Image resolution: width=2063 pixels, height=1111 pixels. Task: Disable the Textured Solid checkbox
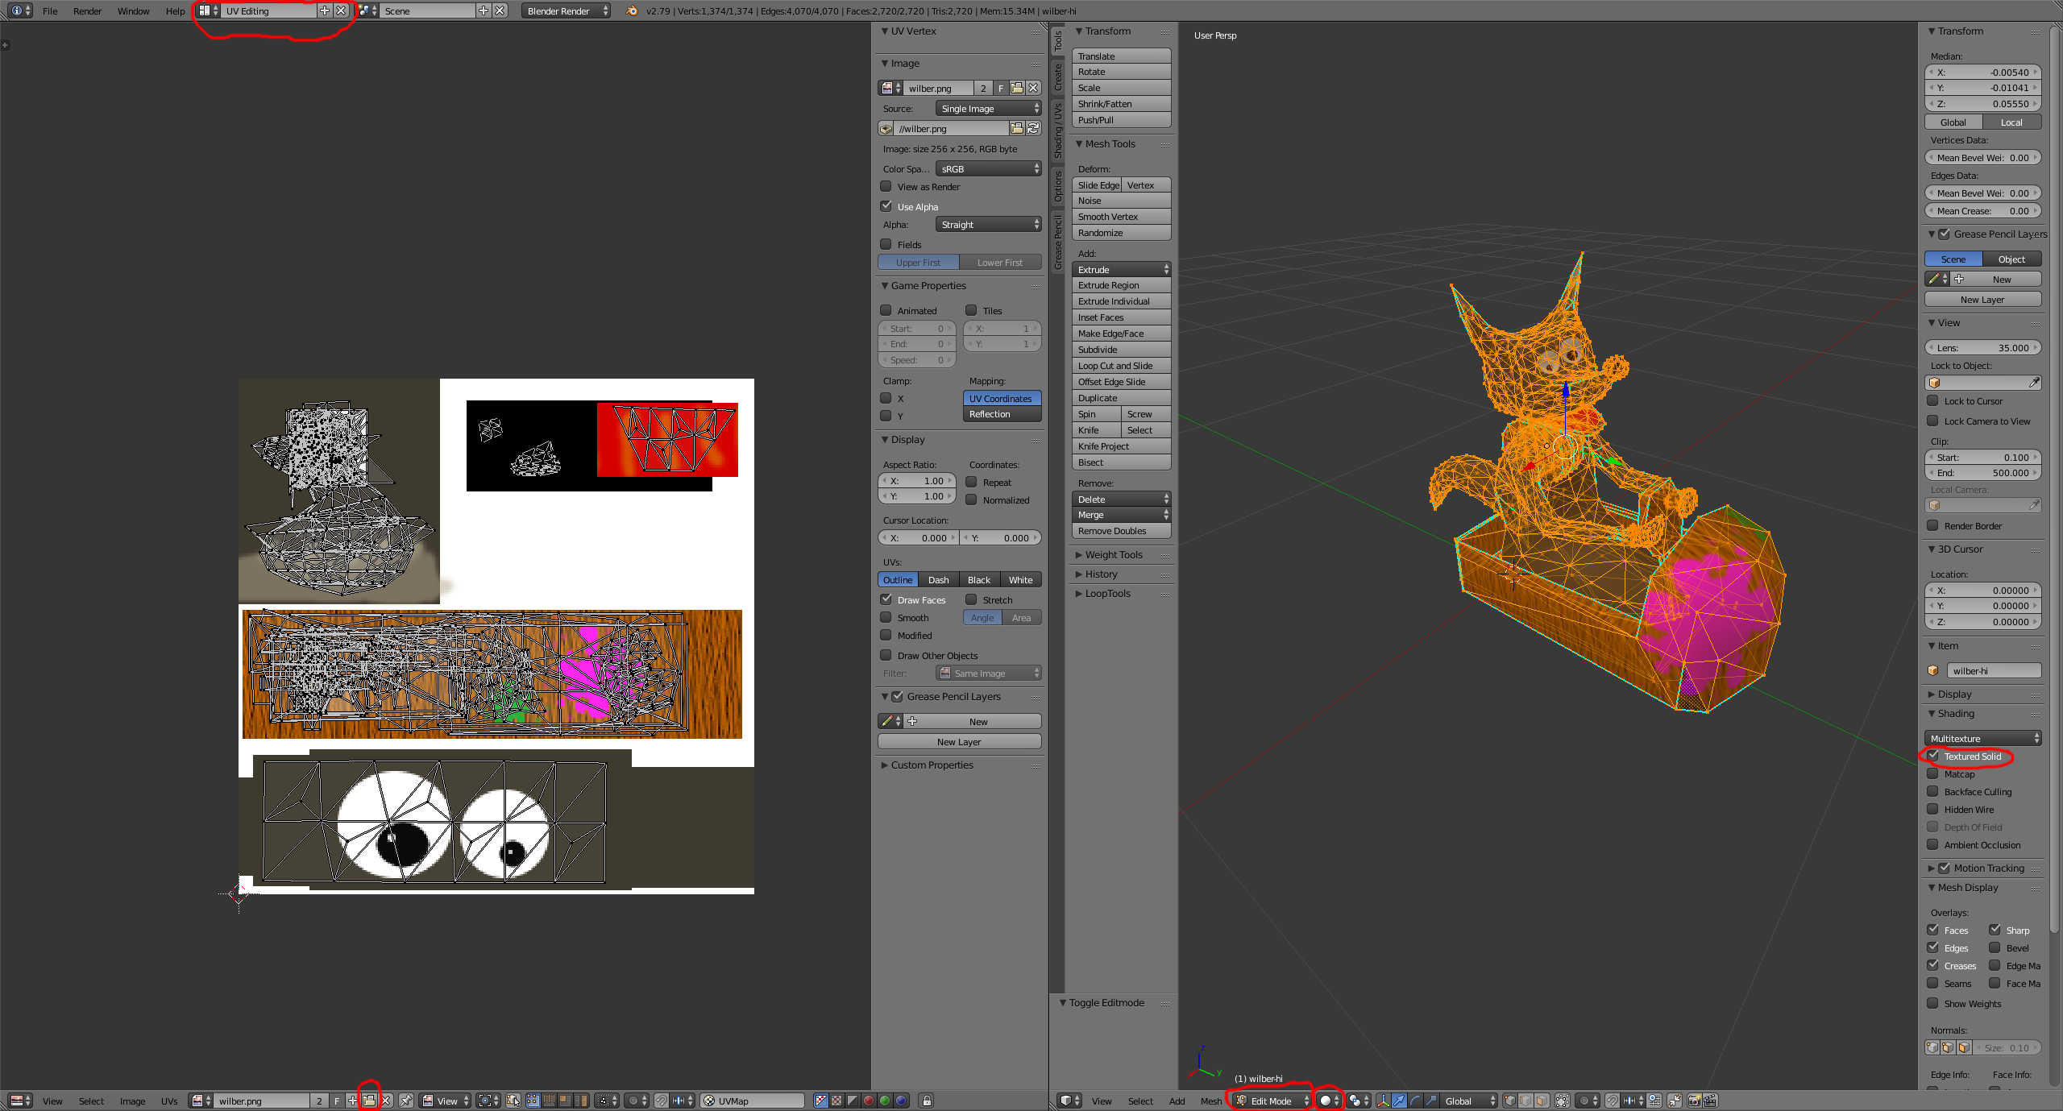(1933, 756)
